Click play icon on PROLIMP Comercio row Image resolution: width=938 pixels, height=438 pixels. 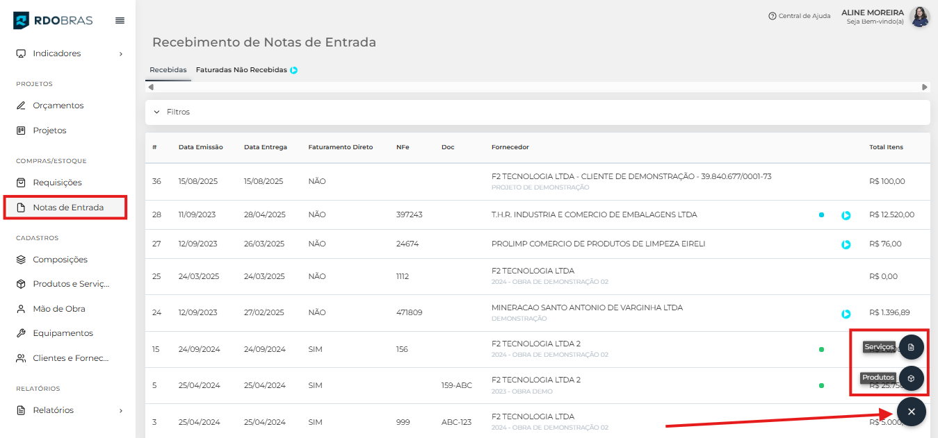coord(846,244)
